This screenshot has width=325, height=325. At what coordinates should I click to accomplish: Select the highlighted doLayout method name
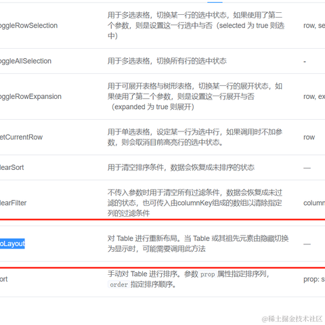[12, 244]
